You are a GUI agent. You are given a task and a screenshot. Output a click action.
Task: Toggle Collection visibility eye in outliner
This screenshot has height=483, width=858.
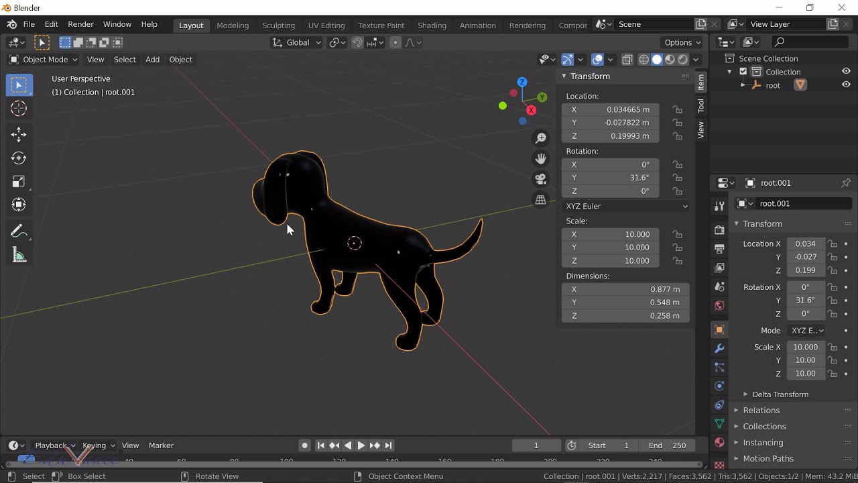(x=846, y=72)
